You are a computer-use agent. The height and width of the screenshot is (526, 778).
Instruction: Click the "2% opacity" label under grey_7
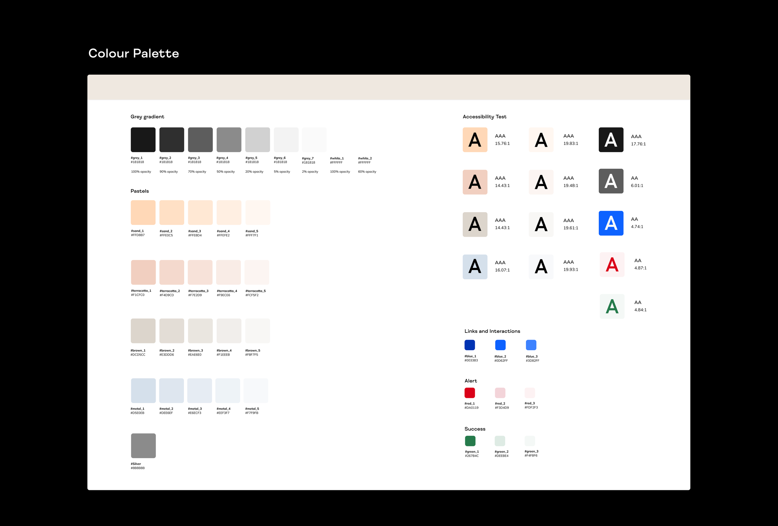(310, 172)
